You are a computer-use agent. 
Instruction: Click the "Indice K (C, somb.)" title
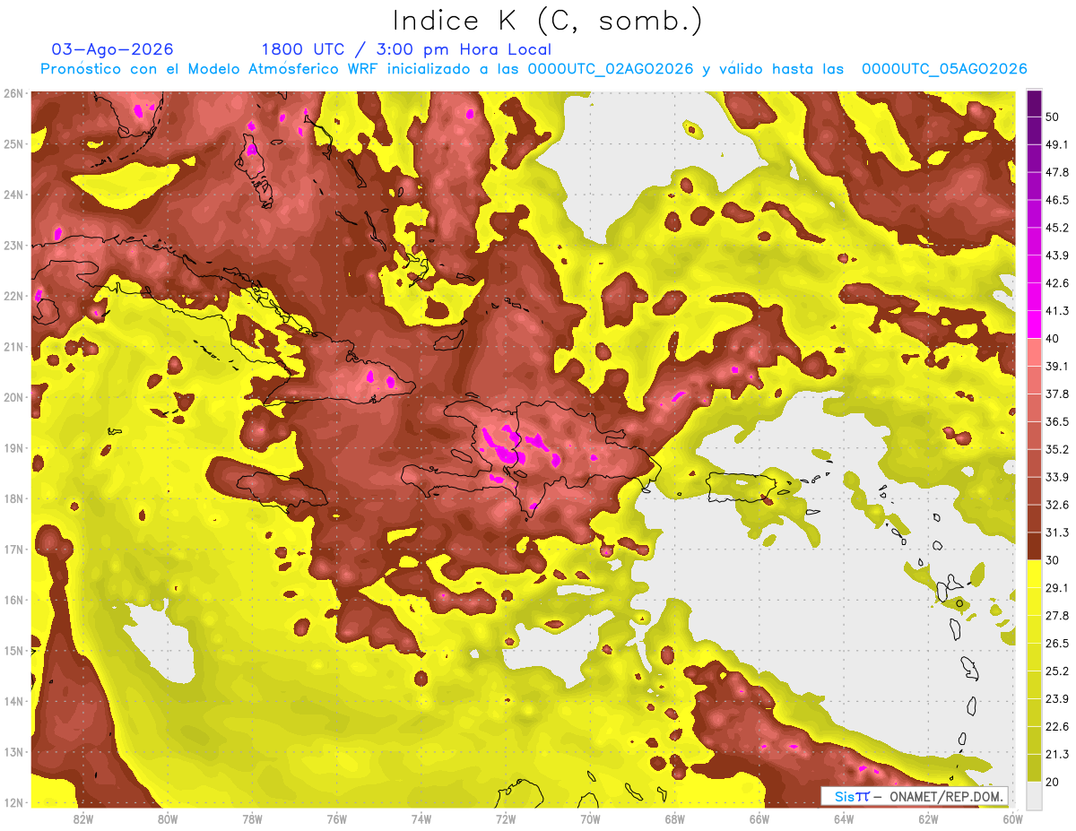pyautogui.click(x=547, y=22)
